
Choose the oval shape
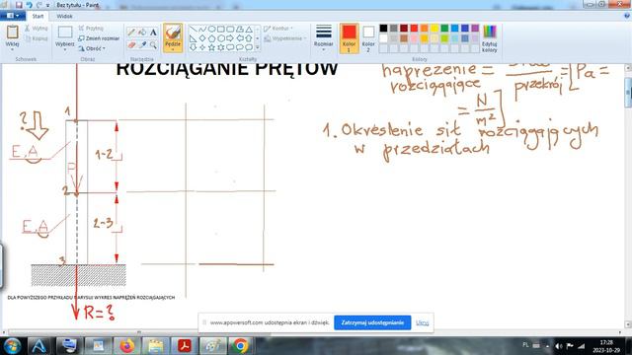211,30
